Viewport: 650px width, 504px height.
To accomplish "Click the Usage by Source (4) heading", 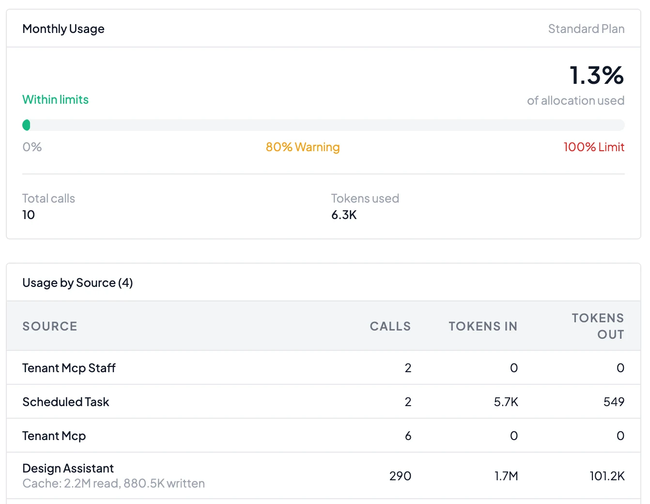I will click(x=77, y=283).
